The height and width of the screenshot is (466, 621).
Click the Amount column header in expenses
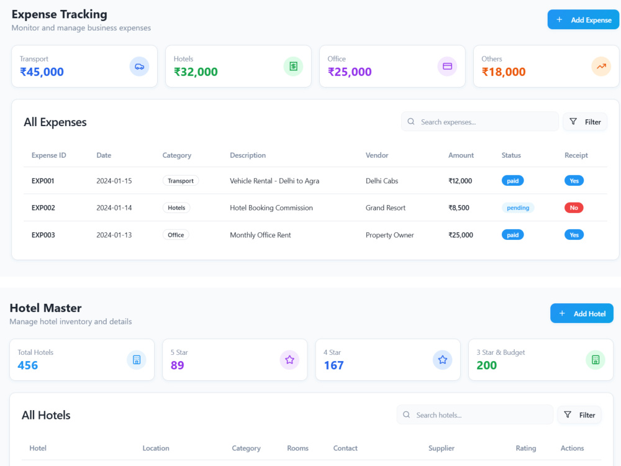coord(461,155)
